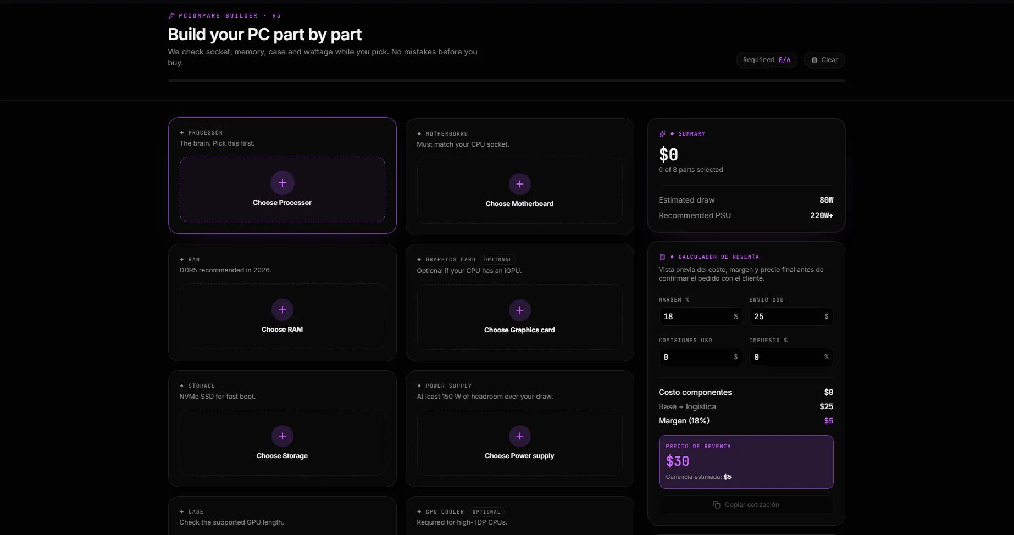The width and height of the screenshot is (1014, 535).
Task: Click the STORAGE card label
Action: (202, 386)
